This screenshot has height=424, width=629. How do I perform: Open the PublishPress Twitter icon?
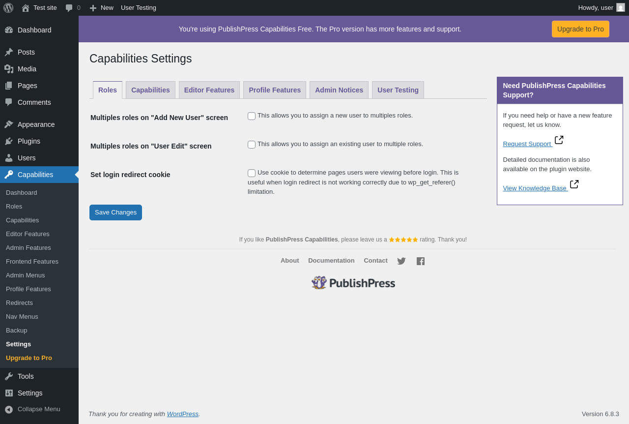pos(401,261)
